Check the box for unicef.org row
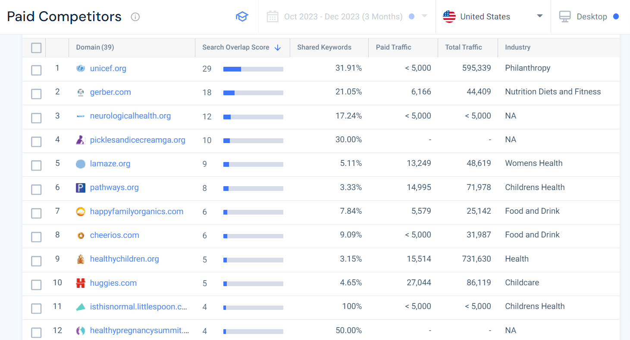630x340 pixels. click(36, 70)
